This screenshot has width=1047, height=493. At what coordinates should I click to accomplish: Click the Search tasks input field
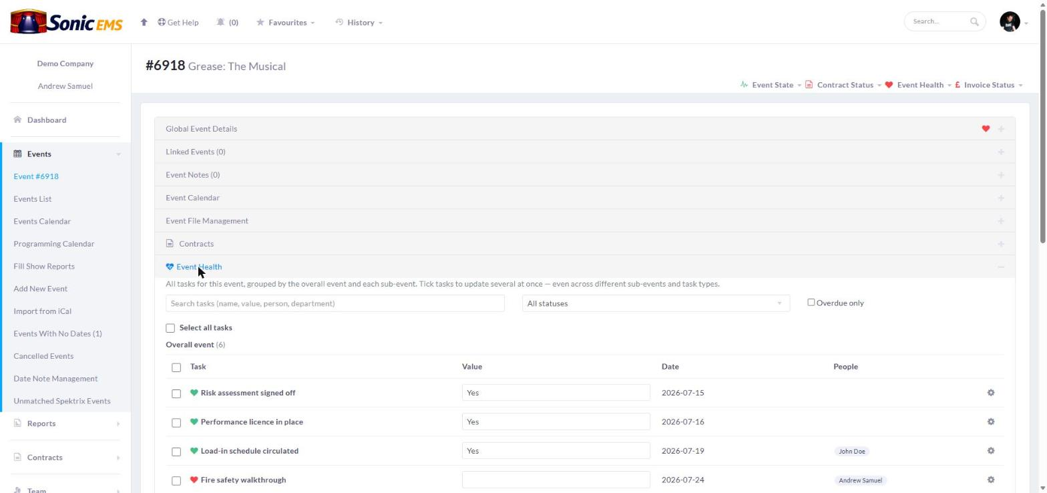[x=335, y=303]
